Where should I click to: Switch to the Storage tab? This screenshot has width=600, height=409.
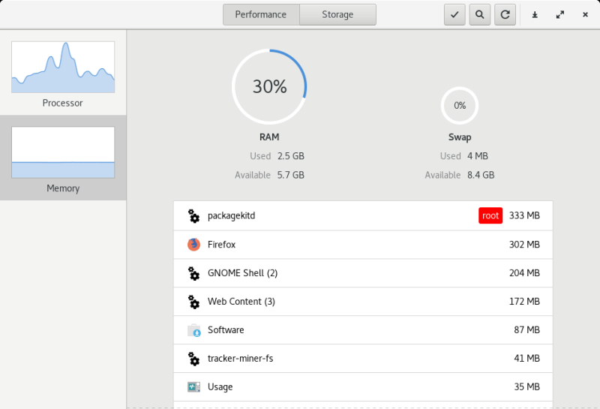tap(337, 14)
